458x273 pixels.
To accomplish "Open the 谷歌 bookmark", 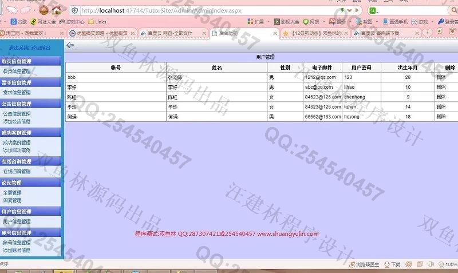I will point(19,22).
